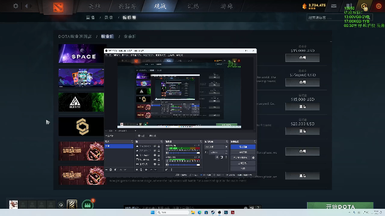Mute the top audio mixer channel
Image resolution: width=385 pixels, height=216 pixels.
pyautogui.click(x=167, y=153)
